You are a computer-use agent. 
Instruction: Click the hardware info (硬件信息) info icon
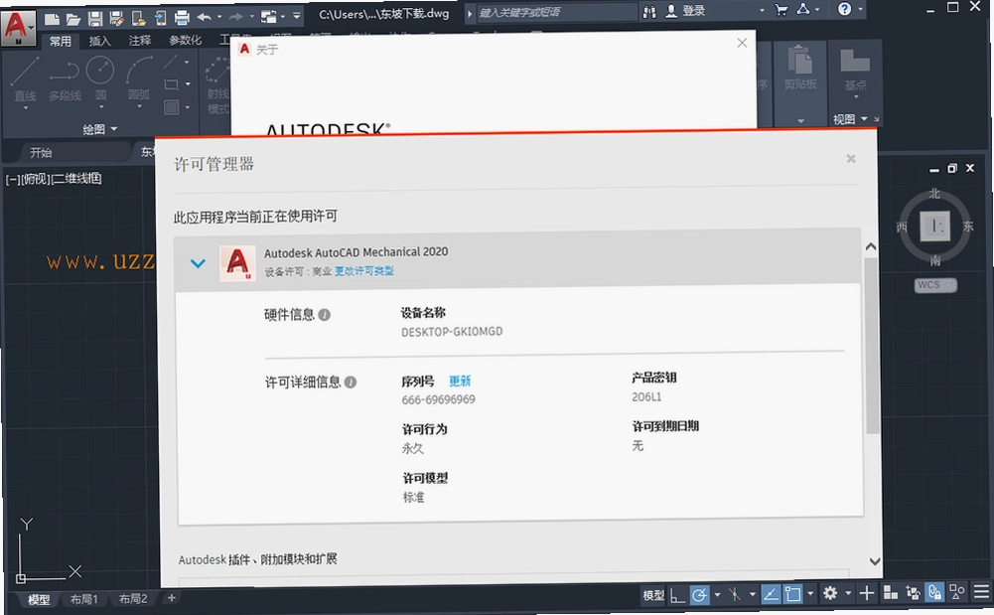(324, 315)
